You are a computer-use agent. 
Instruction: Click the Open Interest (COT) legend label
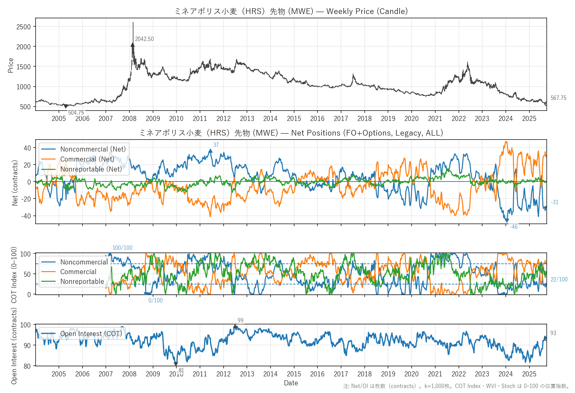click(x=91, y=334)
